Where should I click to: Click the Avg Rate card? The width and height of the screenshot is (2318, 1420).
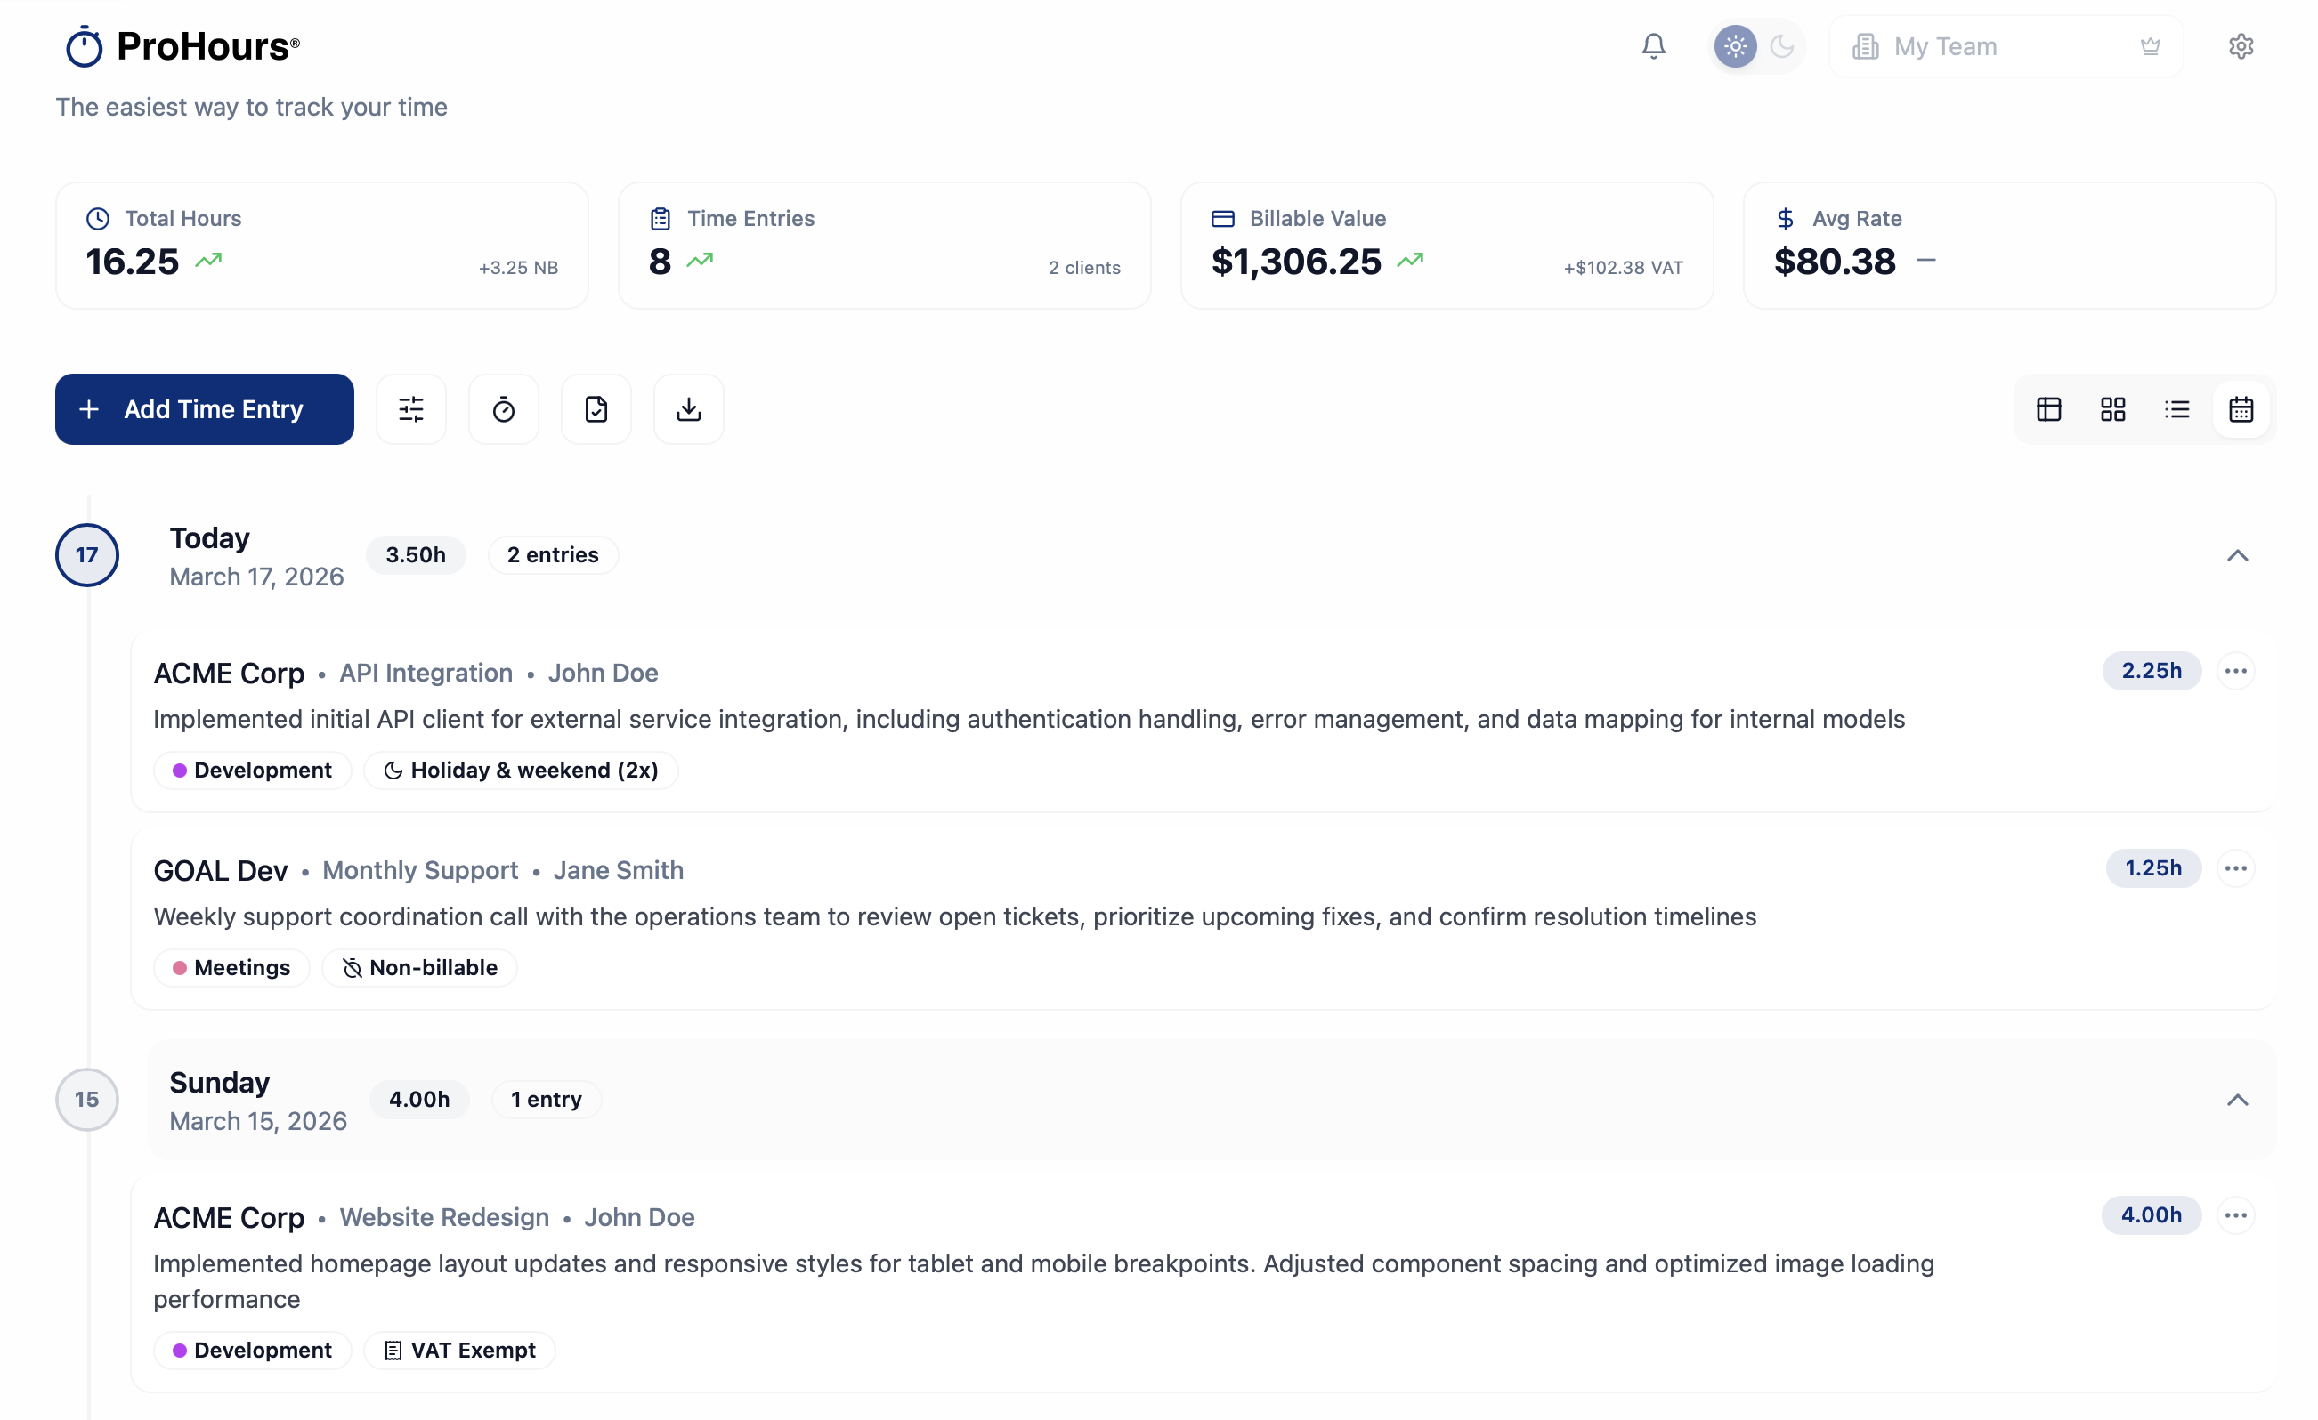tap(2009, 246)
